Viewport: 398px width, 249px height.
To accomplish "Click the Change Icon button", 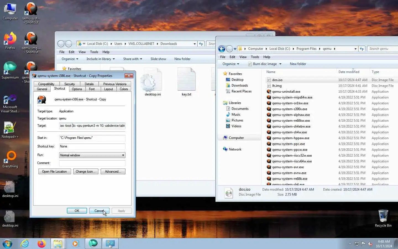I will (x=85, y=172).
